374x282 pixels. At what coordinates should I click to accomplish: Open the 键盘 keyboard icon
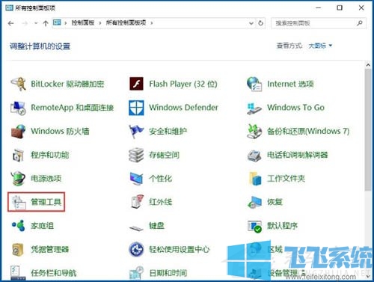(x=136, y=227)
